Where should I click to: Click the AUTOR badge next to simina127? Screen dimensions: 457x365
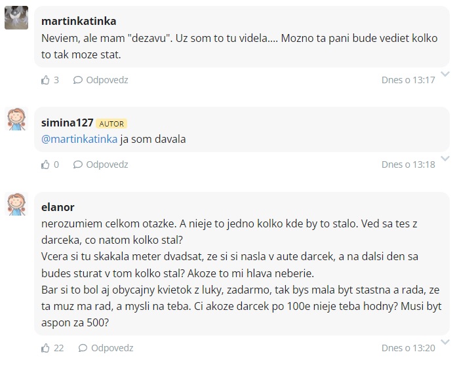[111, 123]
